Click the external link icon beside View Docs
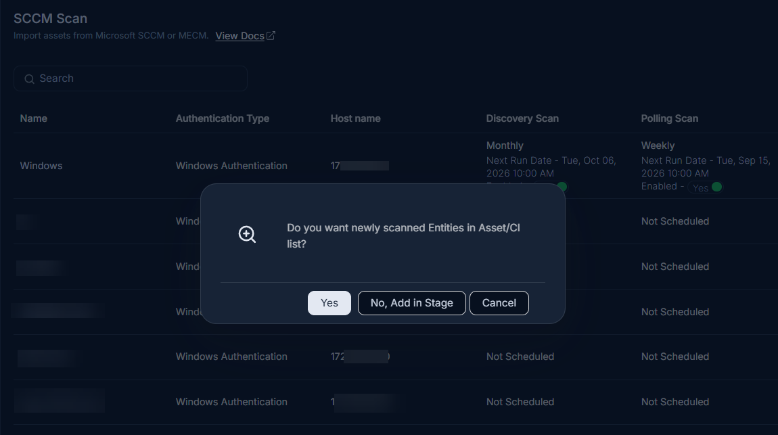This screenshot has height=435, width=778. [271, 36]
